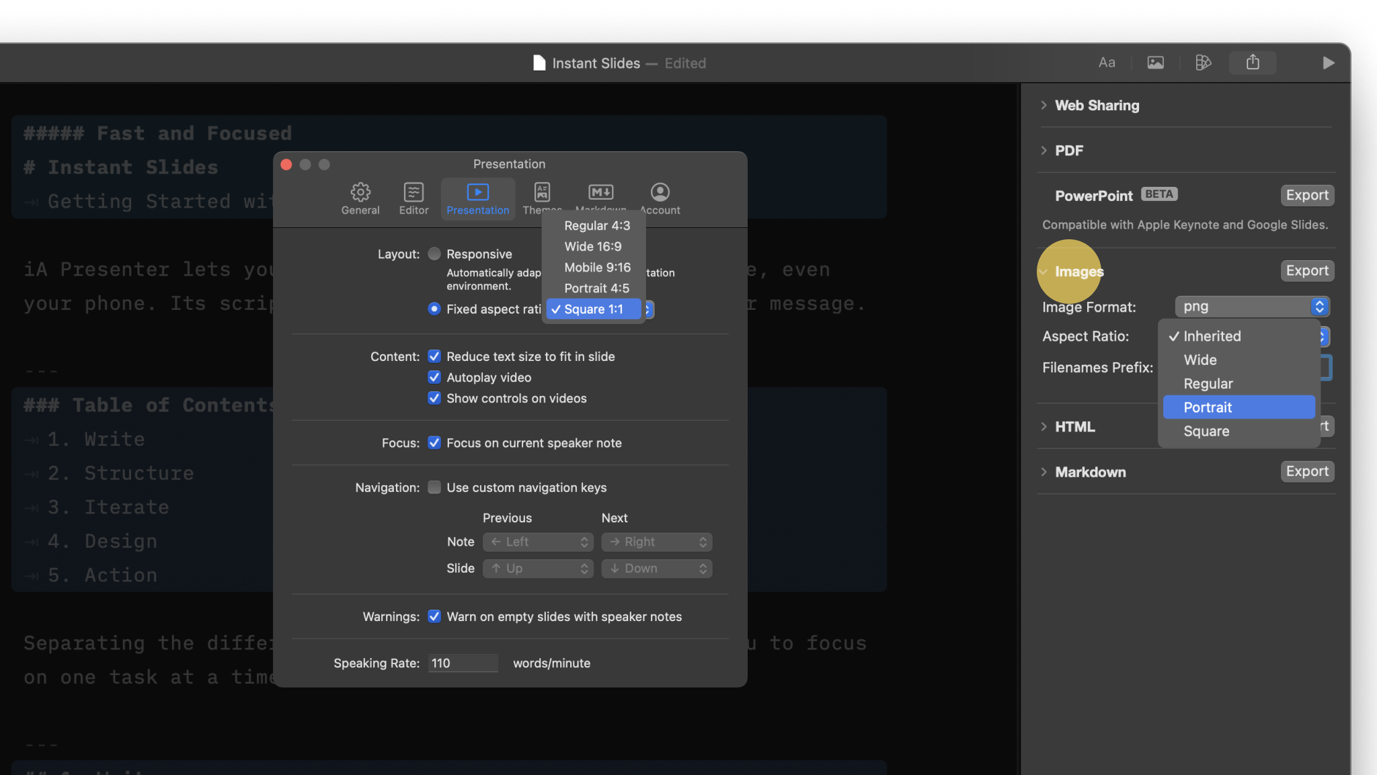Click the Aa text style toolbar icon
This screenshot has width=1377, height=775.
tap(1107, 63)
